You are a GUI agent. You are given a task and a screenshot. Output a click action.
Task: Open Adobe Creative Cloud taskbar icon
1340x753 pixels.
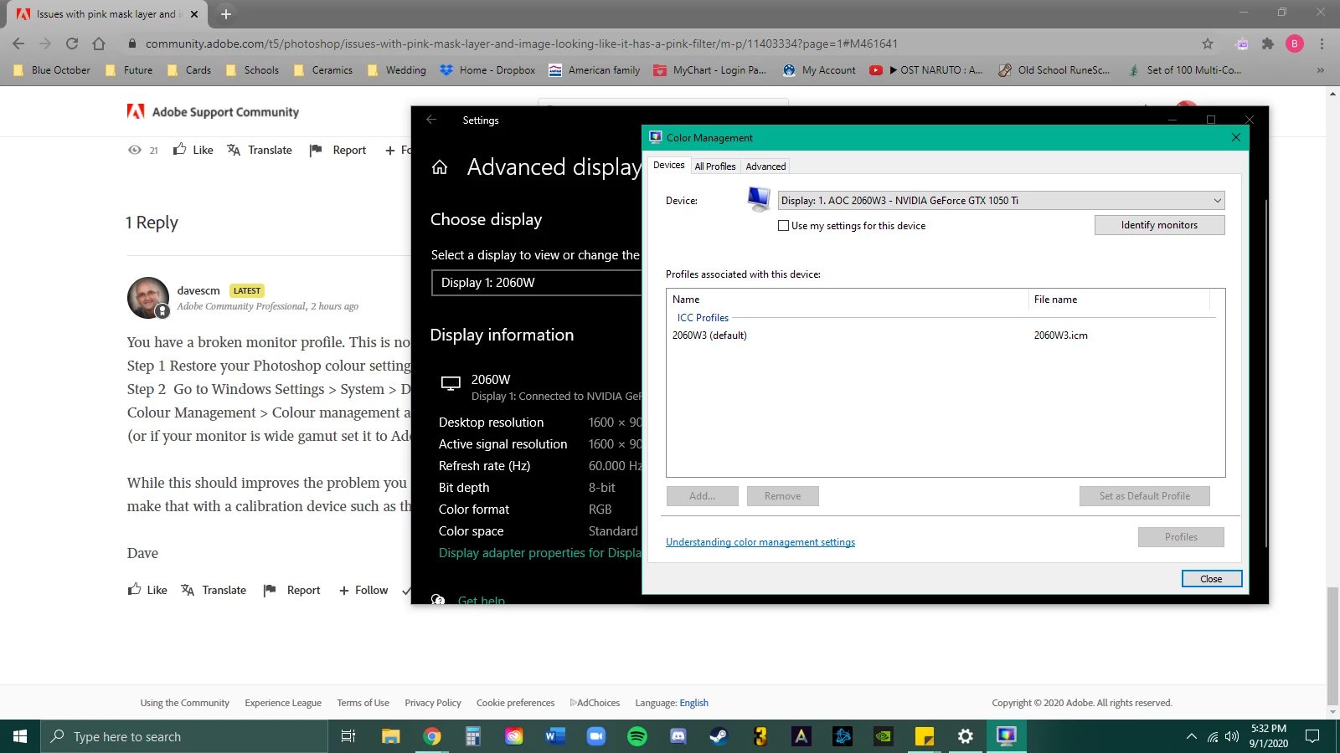point(514,736)
